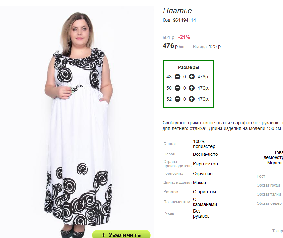
Task: Click the Кыргызстан country value
Action: [x=205, y=164]
